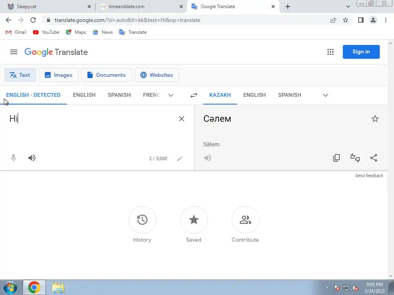The height and width of the screenshot is (295, 394).
Task: Choose English as source language
Action: pos(84,95)
